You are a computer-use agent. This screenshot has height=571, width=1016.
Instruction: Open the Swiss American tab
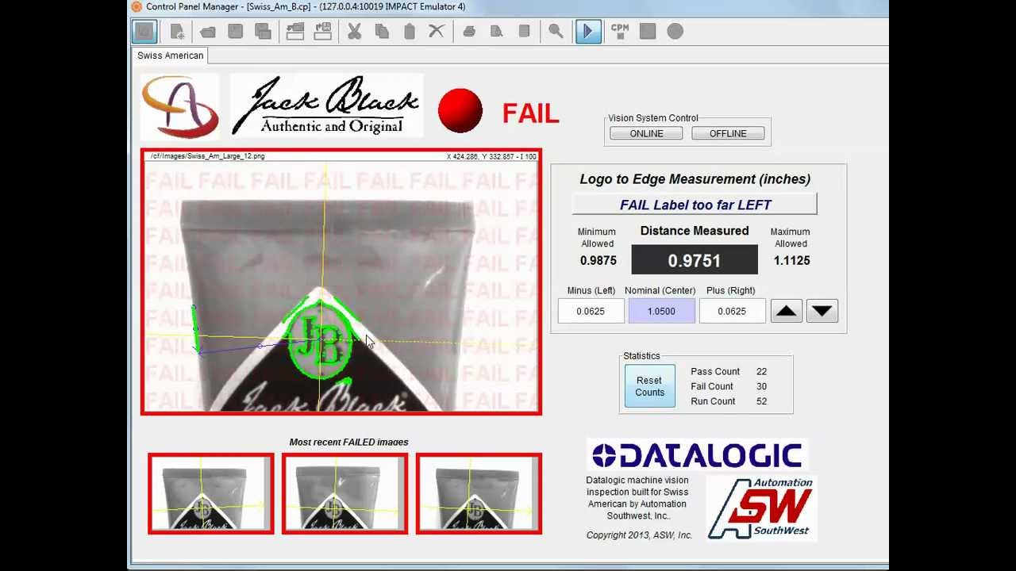click(x=171, y=56)
